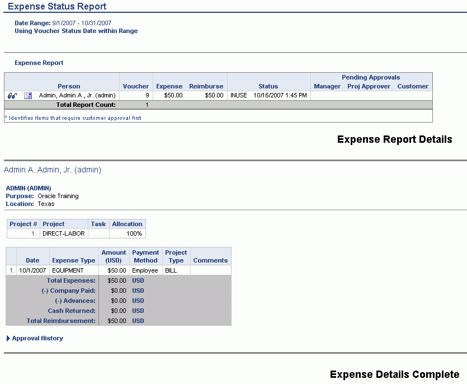This screenshot has width=467, height=384.
Task: Open the Admin A. Admin, Jr. name link
Action: [x=51, y=170]
